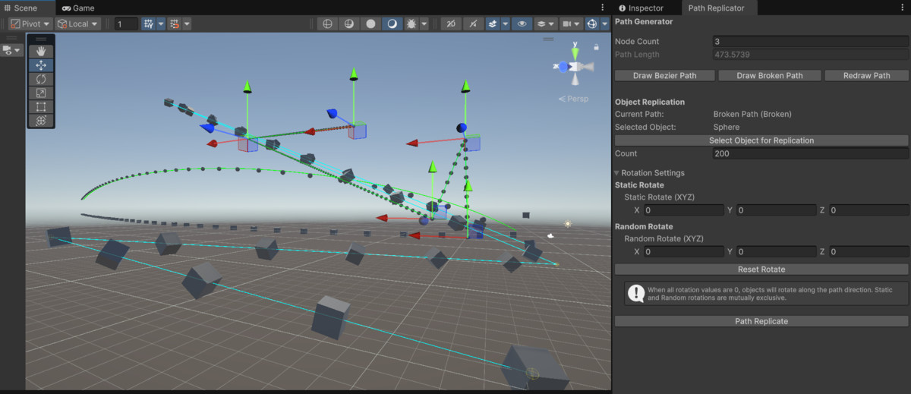The image size is (911, 394).
Task: Toggle 2D view mode
Action: (451, 24)
